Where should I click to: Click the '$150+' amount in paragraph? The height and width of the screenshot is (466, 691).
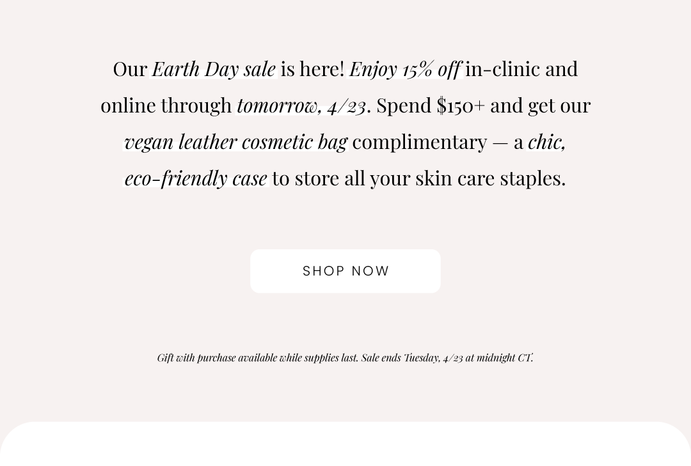[461, 105]
